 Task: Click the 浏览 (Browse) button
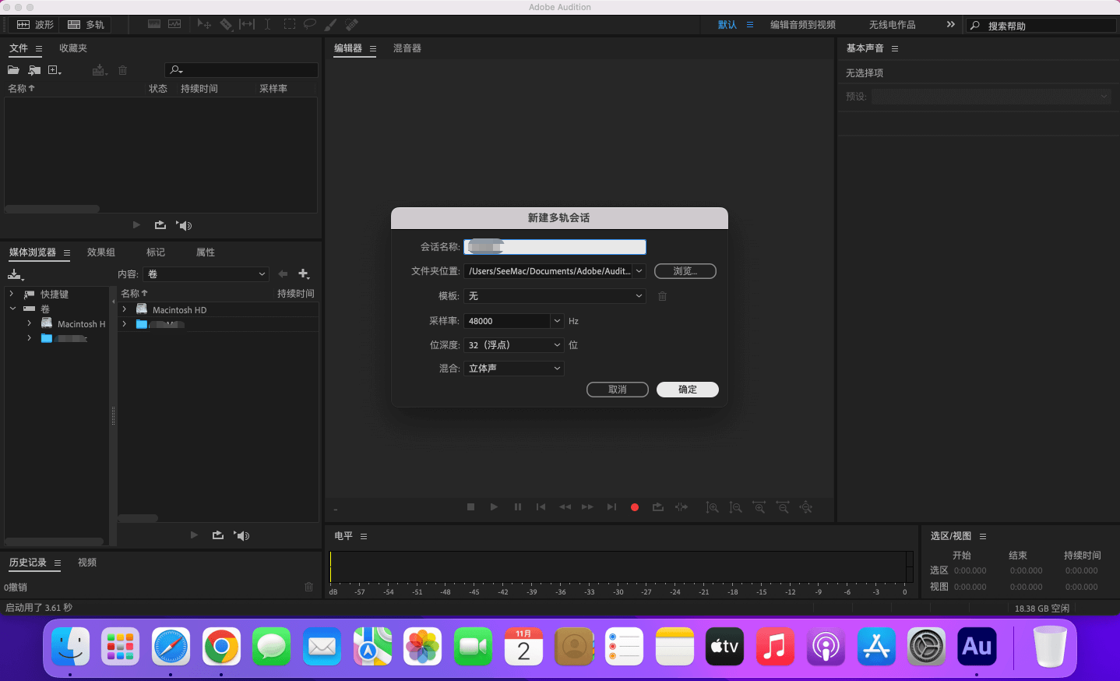pos(685,271)
